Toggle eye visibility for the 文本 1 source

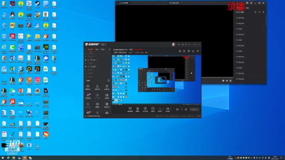point(86,60)
